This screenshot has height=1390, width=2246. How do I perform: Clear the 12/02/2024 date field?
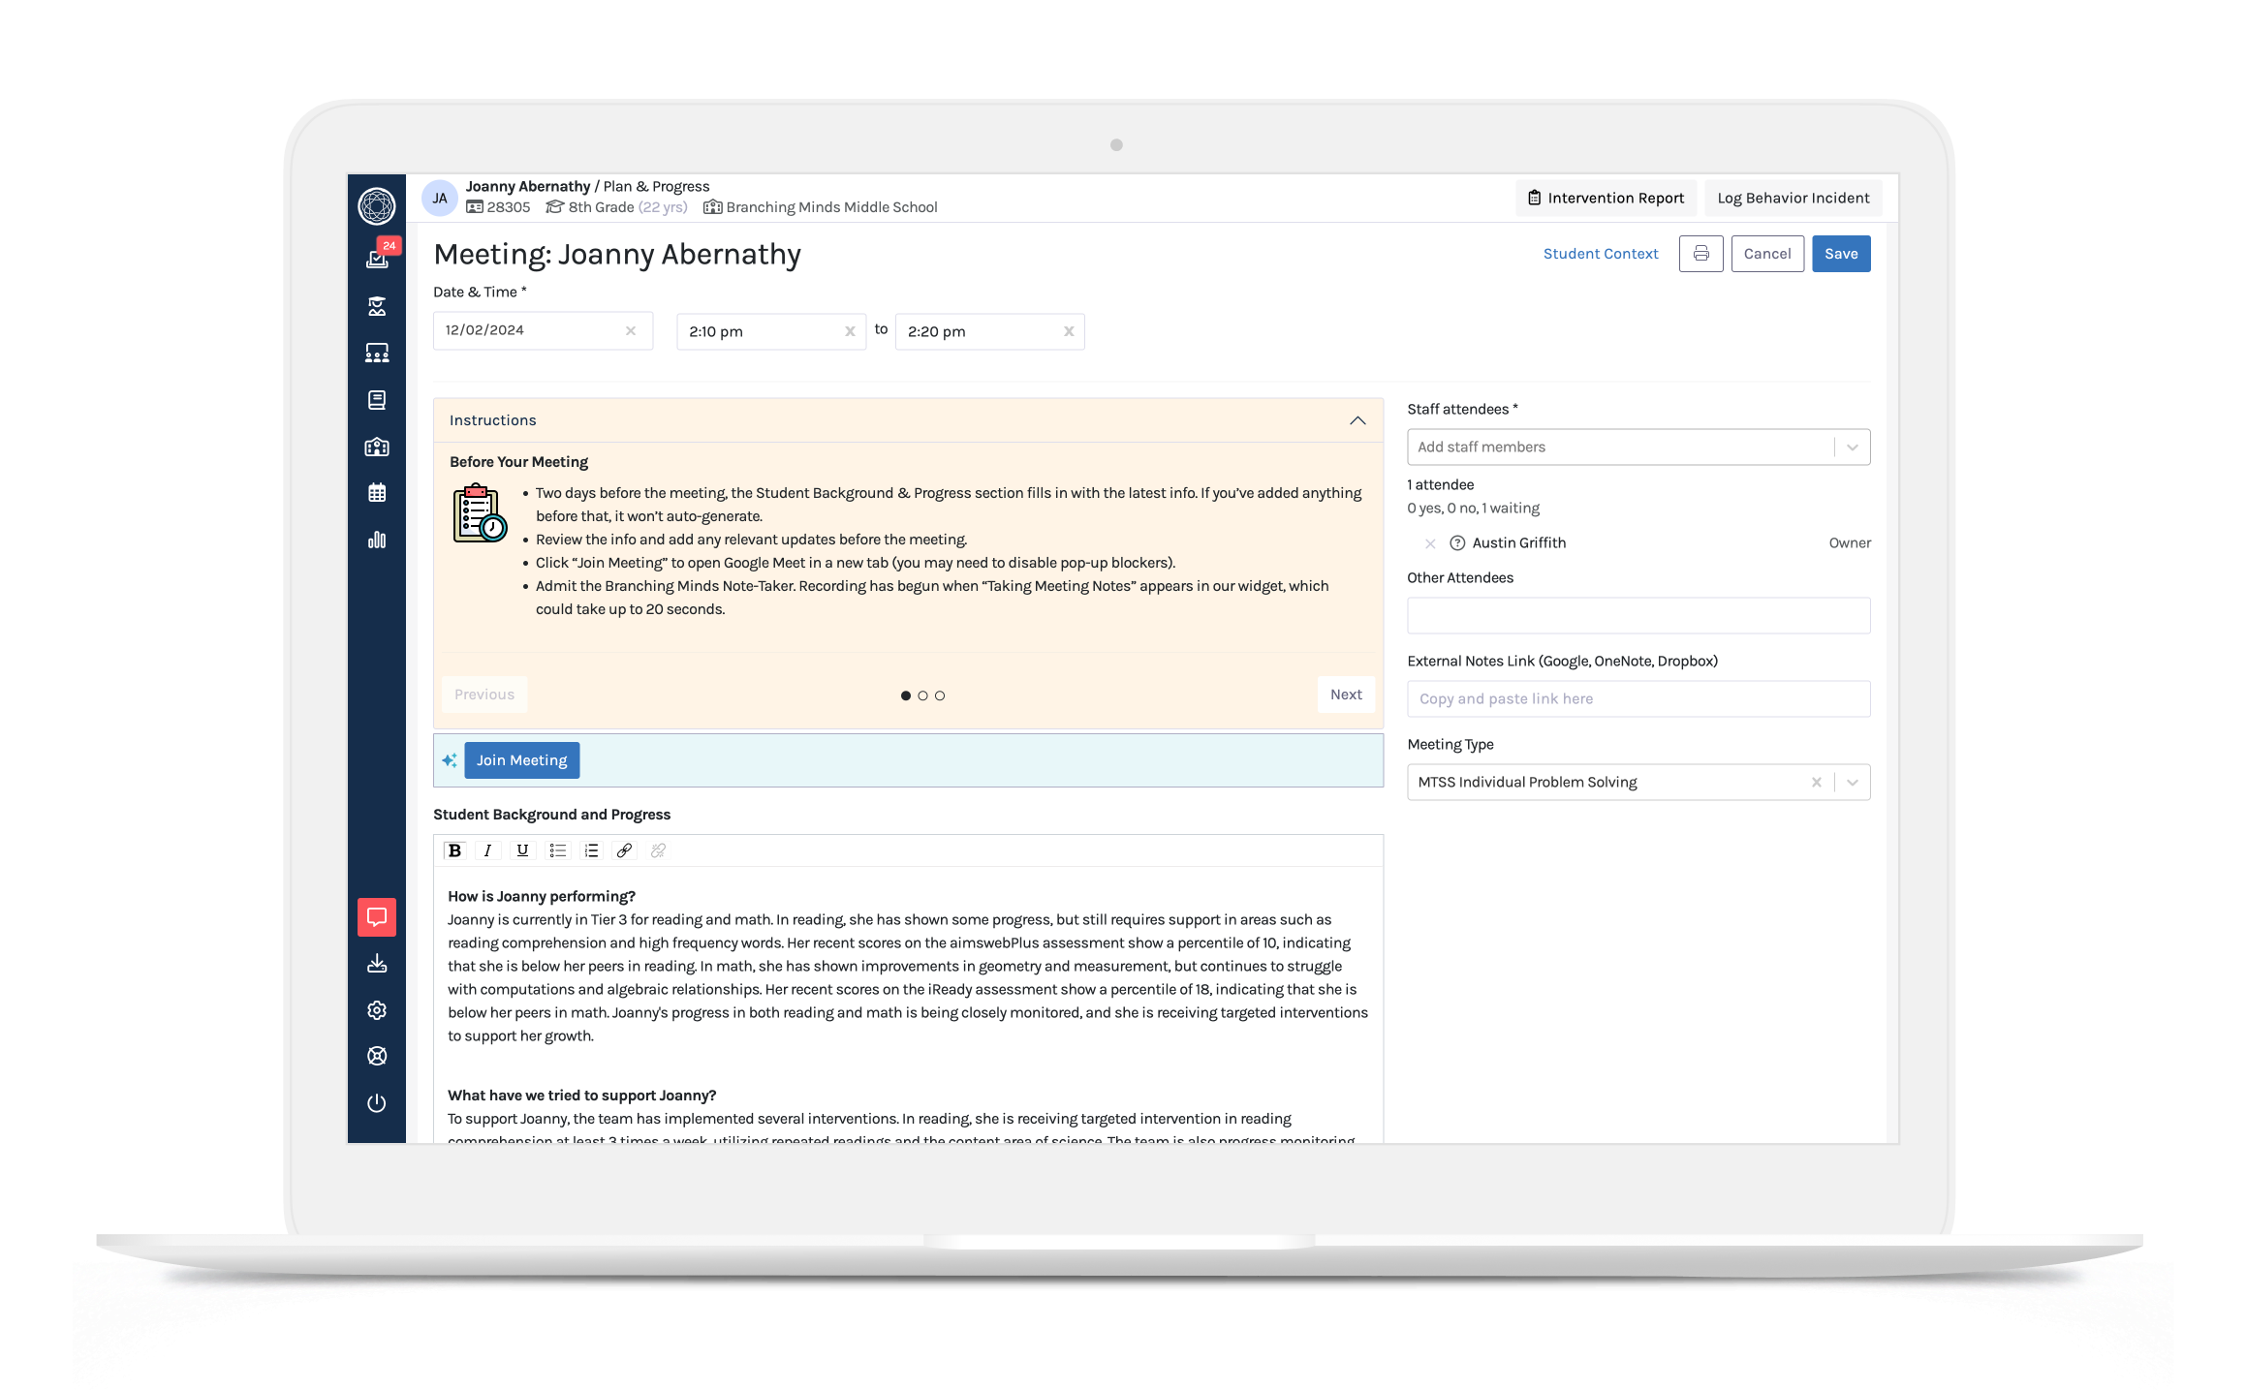pyautogui.click(x=631, y=330)
